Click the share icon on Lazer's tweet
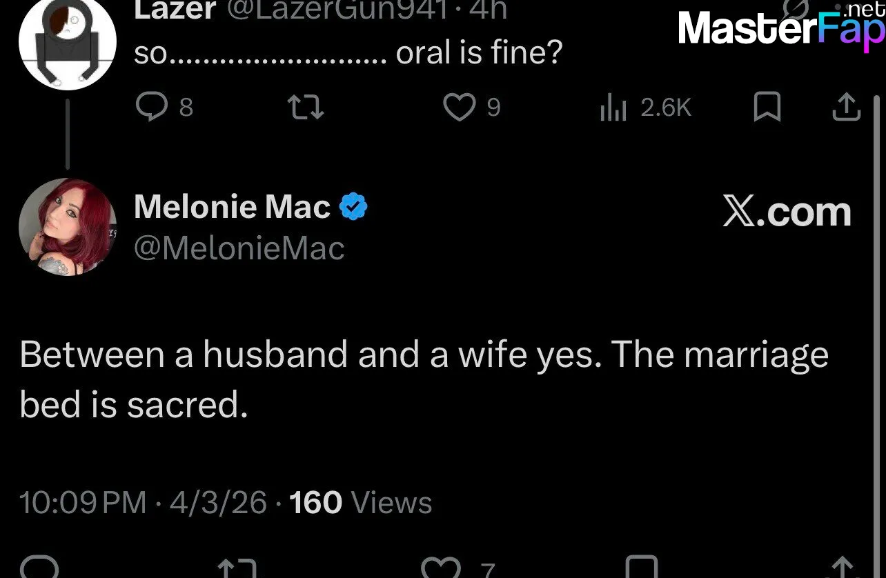Image resolution: width=886 pixels, height=578 pixels. 847,108
